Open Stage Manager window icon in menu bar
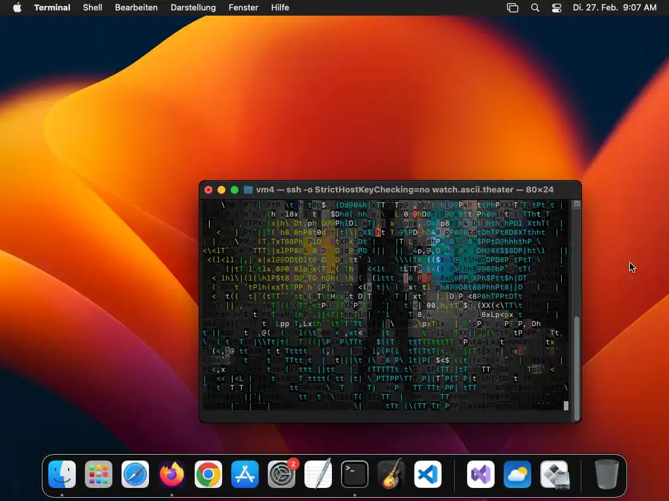 [512, 8]
